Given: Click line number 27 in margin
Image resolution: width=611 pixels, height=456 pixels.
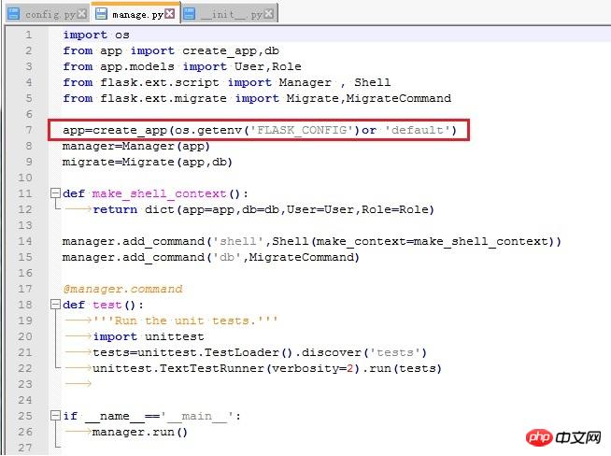Looking at the screenshot, I should tap(25, 447).
